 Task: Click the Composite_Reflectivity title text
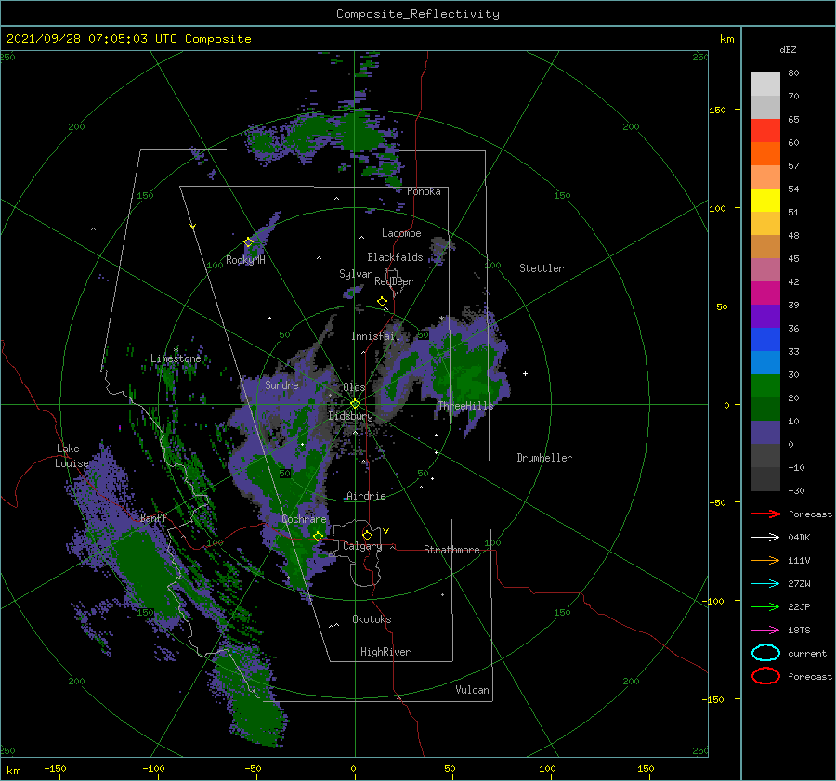[418, 14]
